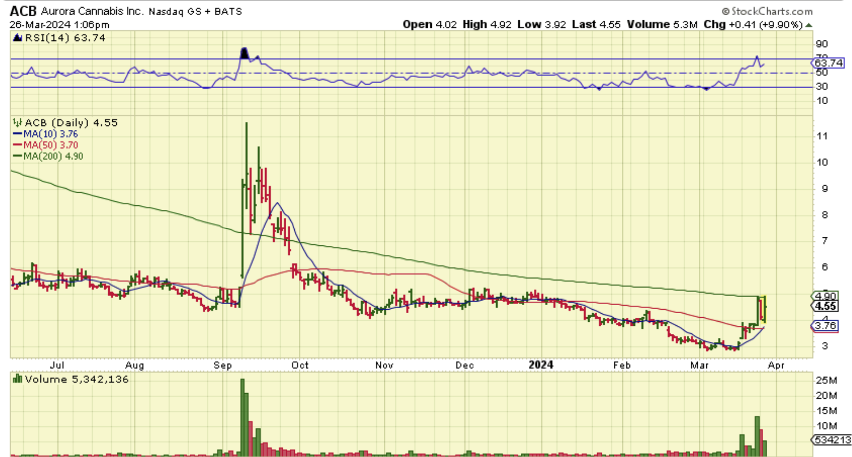Click the Low 3.92 quote value
The height and width of the screenshot is (457, 852).
541,24
